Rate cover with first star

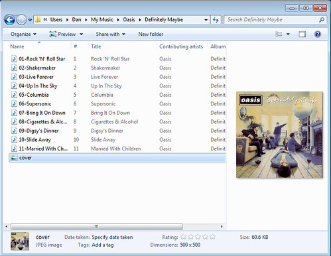(183, 237)
